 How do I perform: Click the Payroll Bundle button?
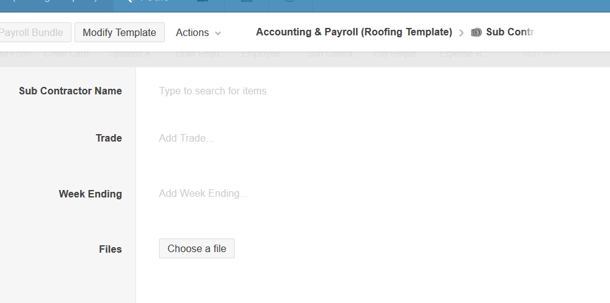pyautogui.click(x=34, y=32)
